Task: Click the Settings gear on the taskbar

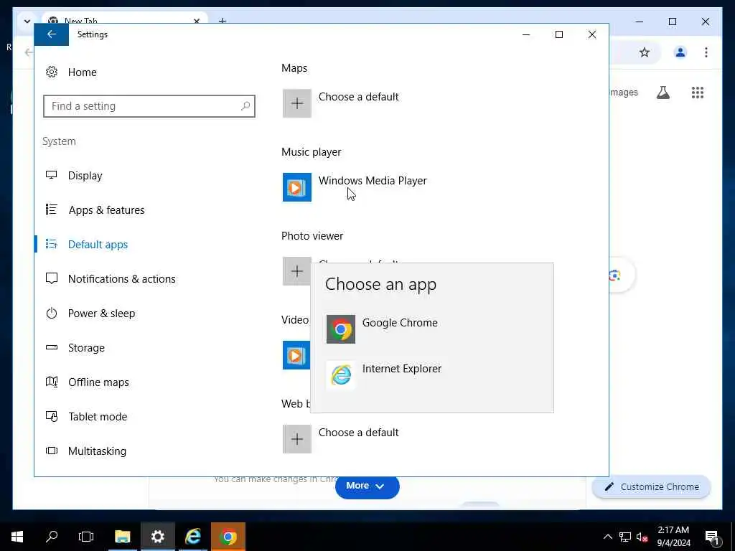Action: coord(157,537)
